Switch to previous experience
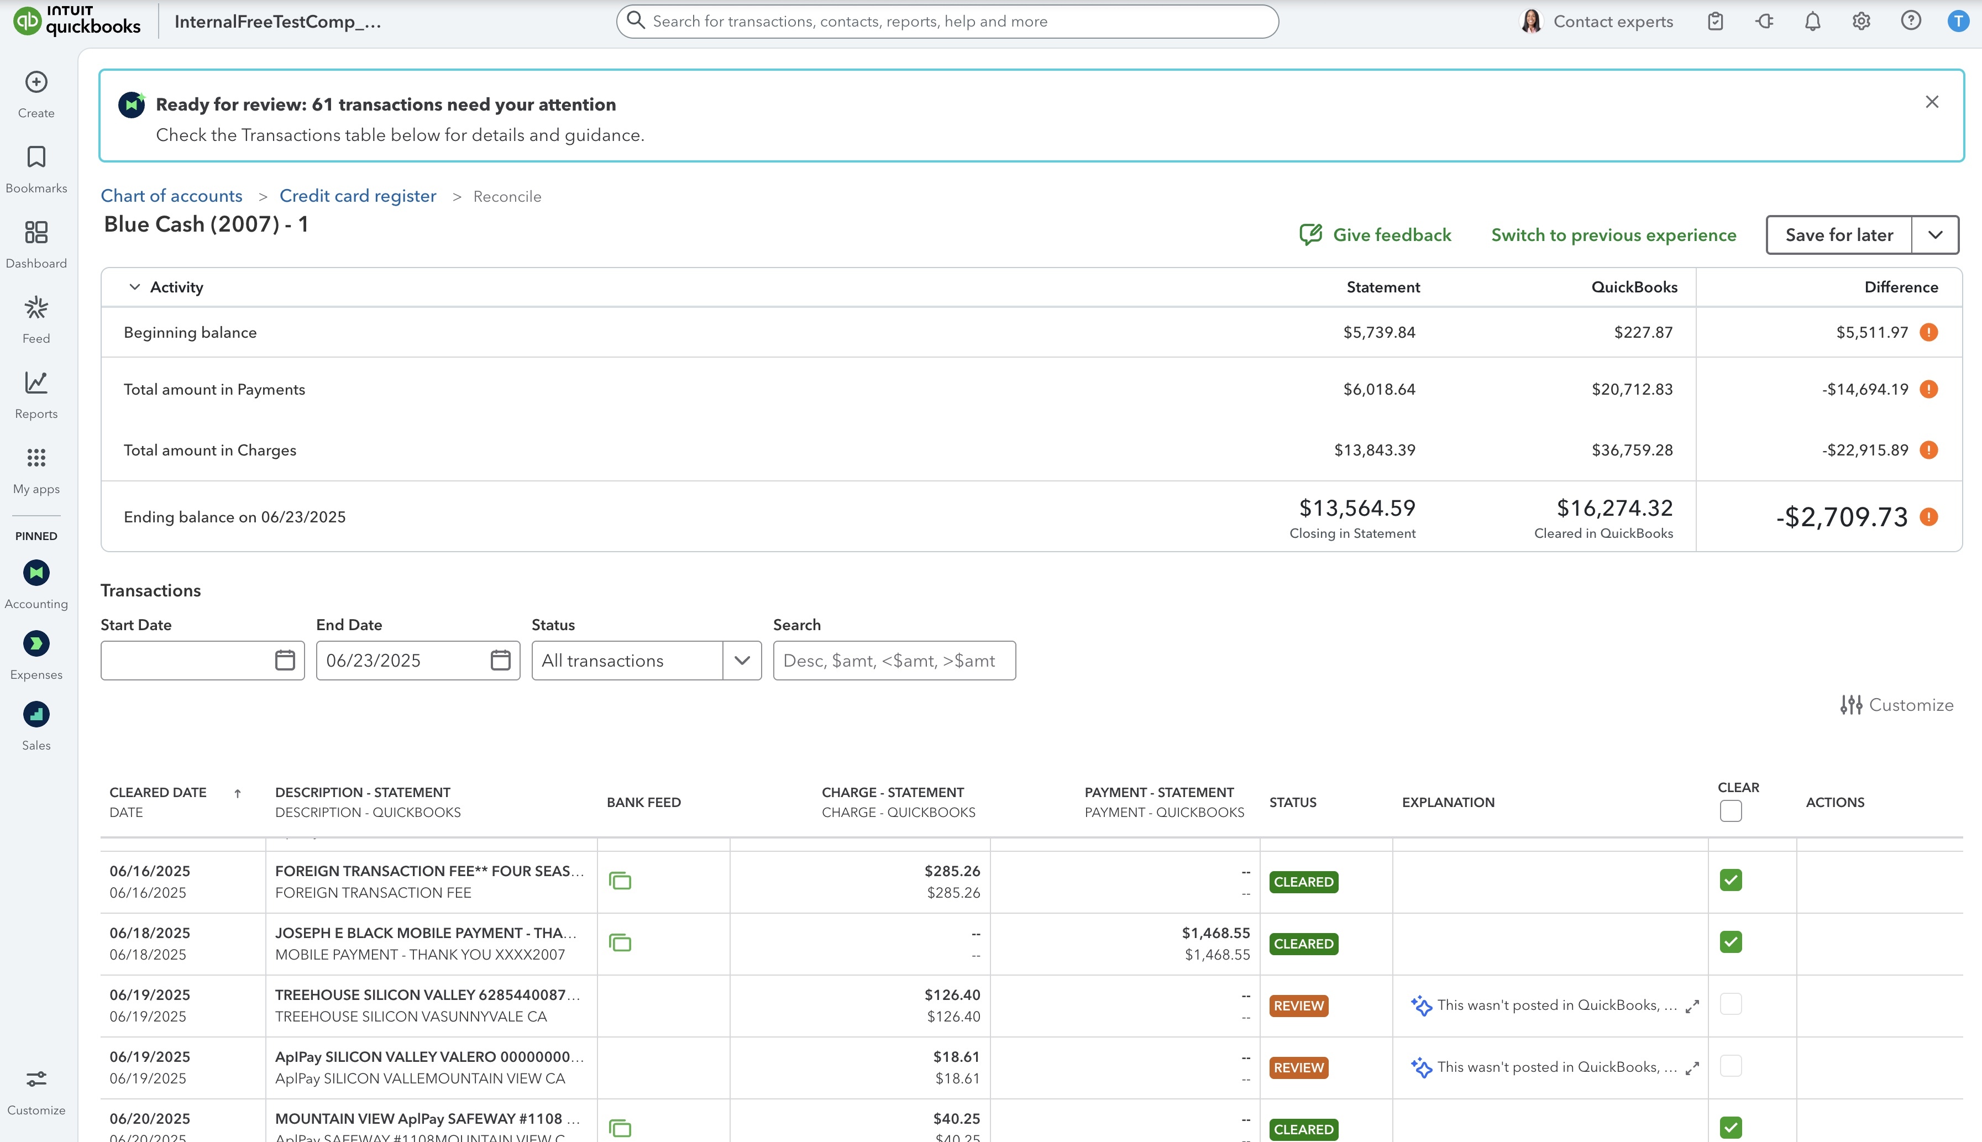The width and height of the screenshot is (1982, 1142). click(1613, 235)
